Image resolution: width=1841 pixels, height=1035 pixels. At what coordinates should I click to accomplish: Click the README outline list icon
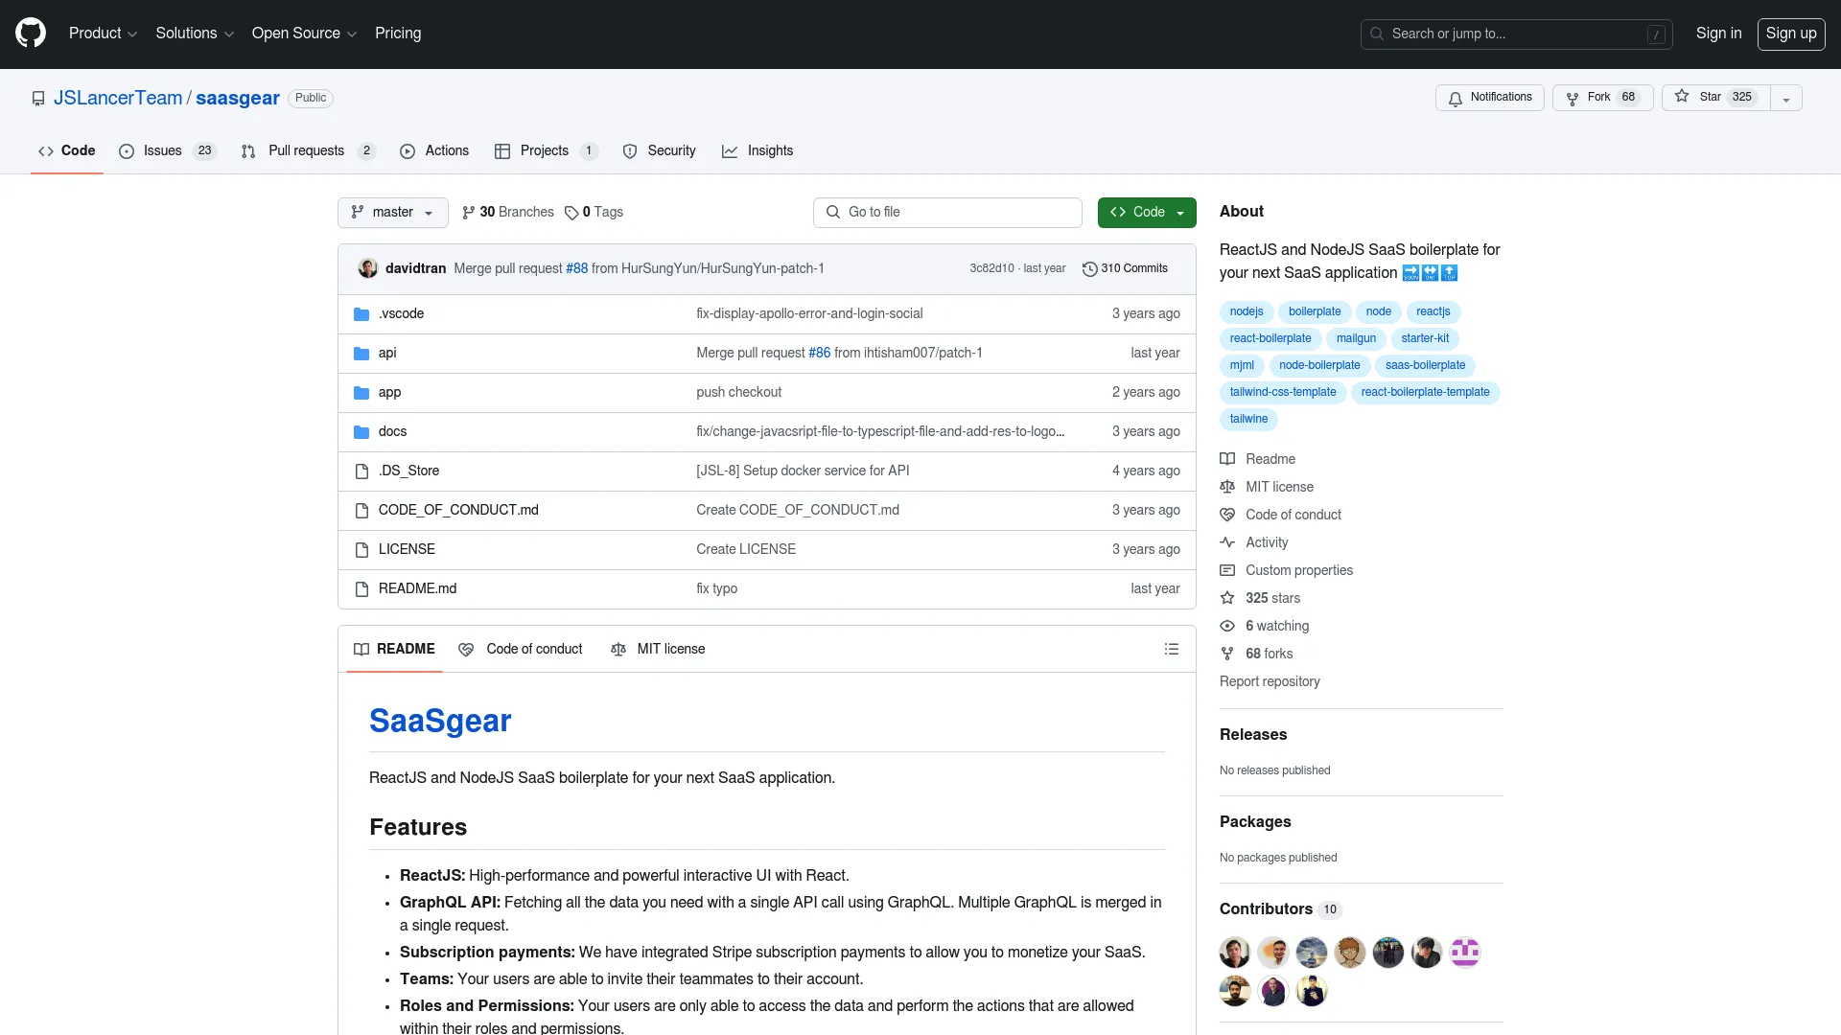click(1171, 650)
